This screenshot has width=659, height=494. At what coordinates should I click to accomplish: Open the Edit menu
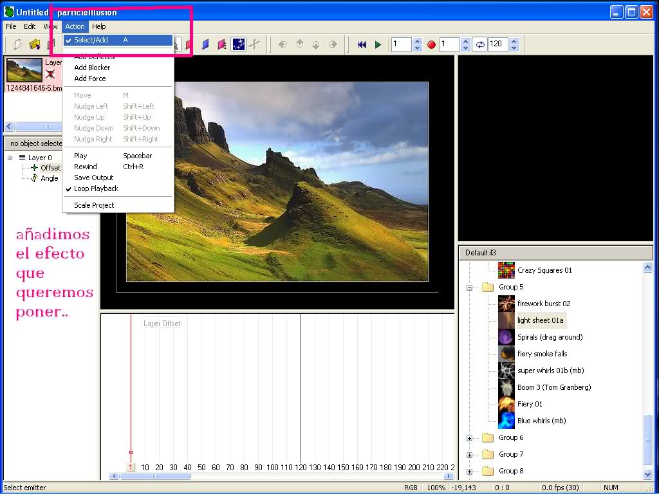point(30,26)
